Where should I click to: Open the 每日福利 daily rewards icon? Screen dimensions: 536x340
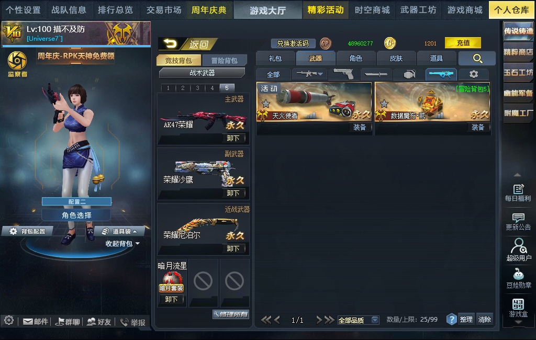(518, 192)
